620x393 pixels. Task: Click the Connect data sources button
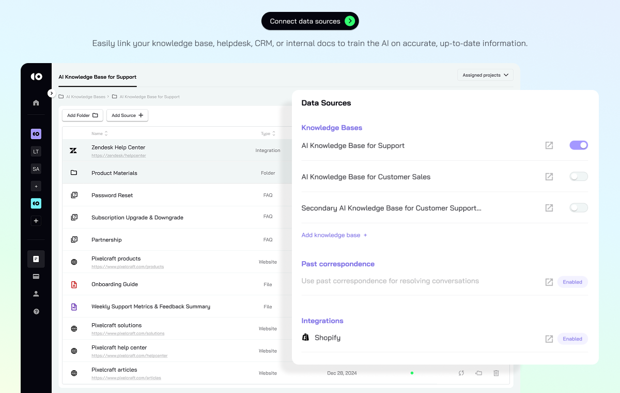310,21
